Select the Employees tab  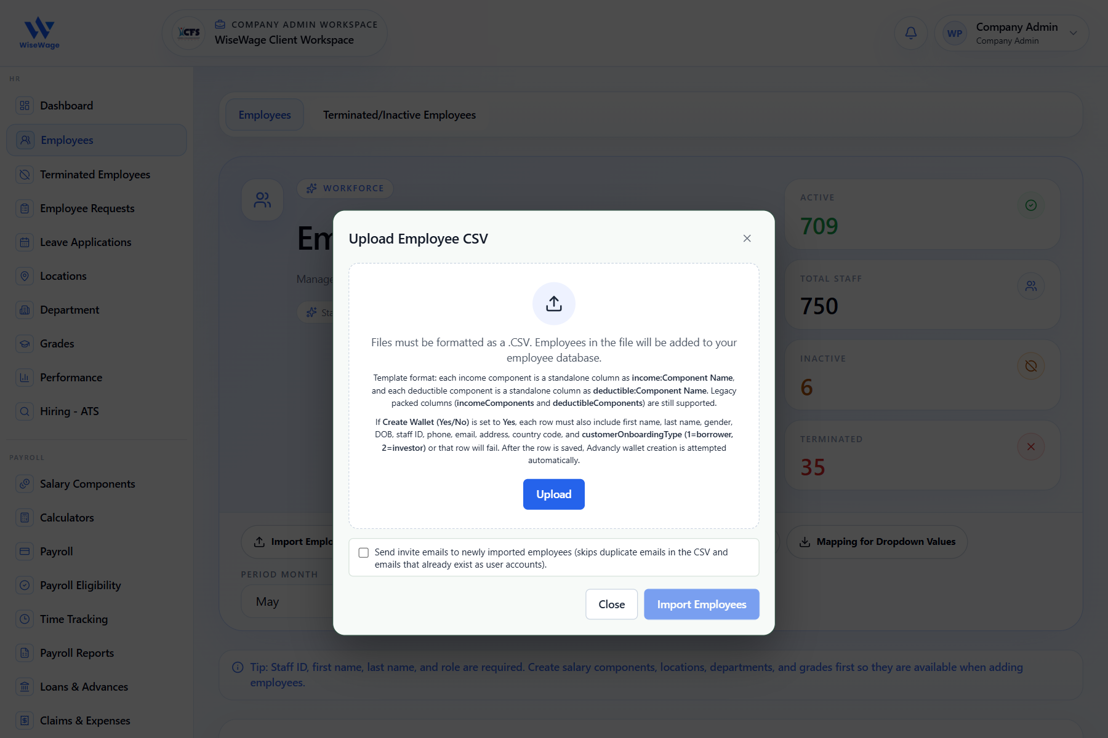(x=265, y=115)
